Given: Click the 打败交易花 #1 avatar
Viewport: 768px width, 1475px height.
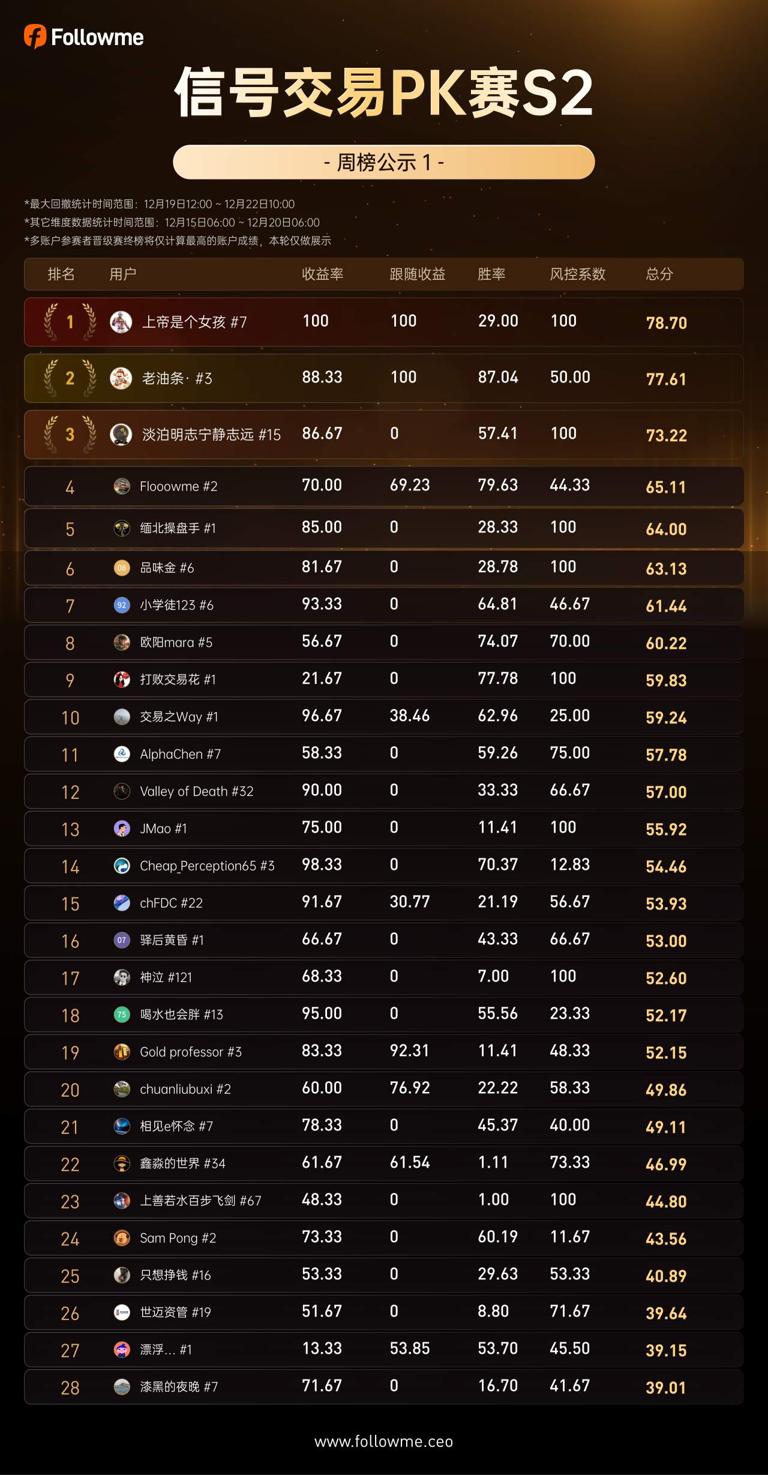Looking at the screenshot, I should (122, 680).
